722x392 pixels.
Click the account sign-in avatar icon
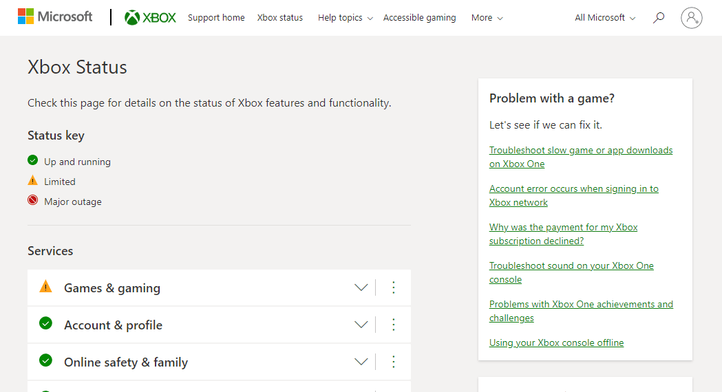[x=691, y=18]
